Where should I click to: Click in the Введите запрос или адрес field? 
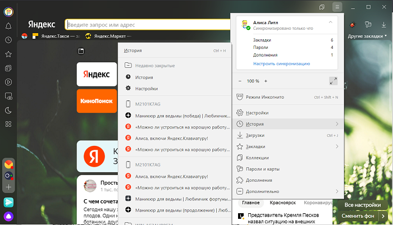148,25
